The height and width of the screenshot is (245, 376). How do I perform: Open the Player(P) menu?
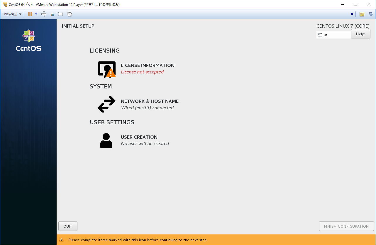[13, 14]
